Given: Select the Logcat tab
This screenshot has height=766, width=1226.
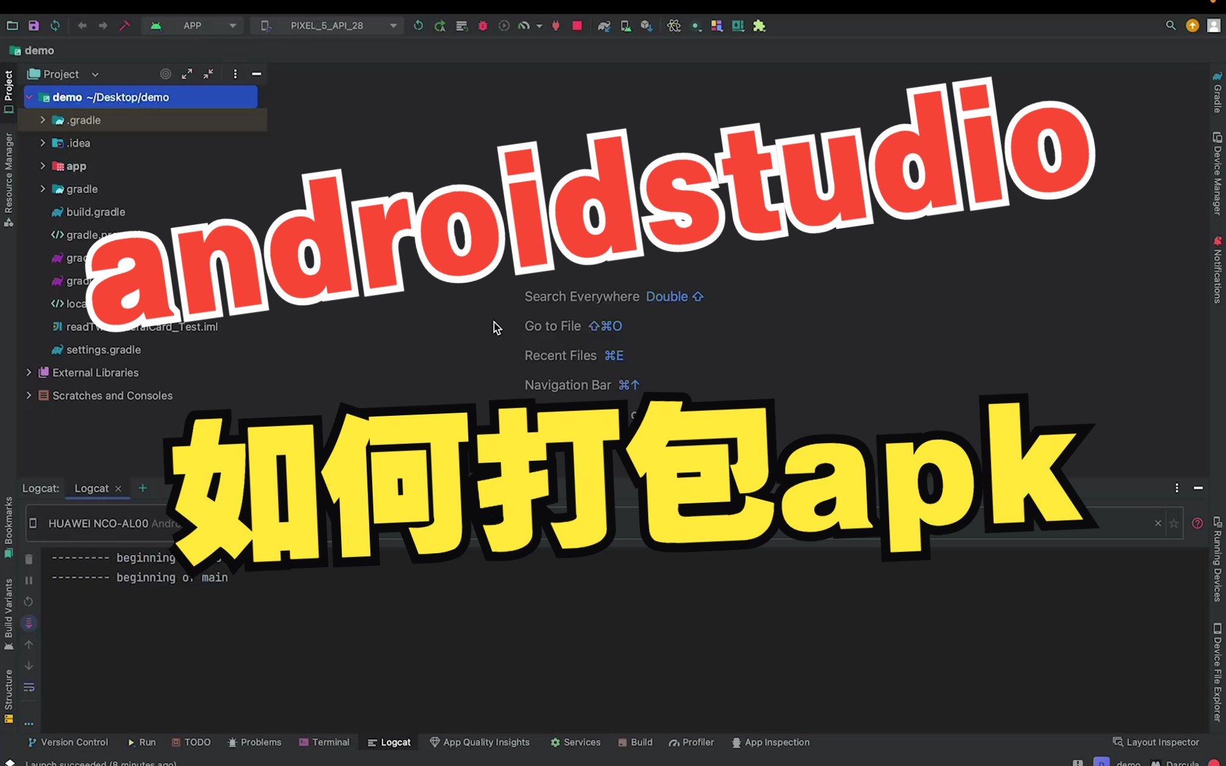Looking at the screenshot, I should 91,488.
